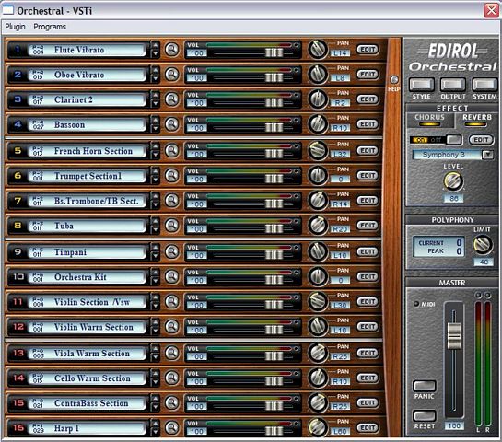Open instrument search for Oboe Vibrato
Viewport: 502px width, 442px height.
(172, 75)
